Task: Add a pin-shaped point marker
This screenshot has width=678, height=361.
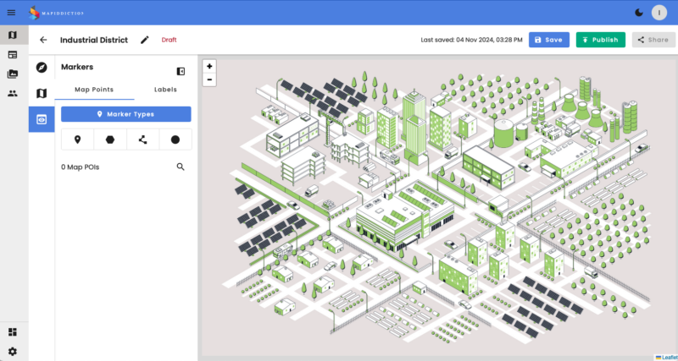Action: pyautogui.click(x=77, y=139)
